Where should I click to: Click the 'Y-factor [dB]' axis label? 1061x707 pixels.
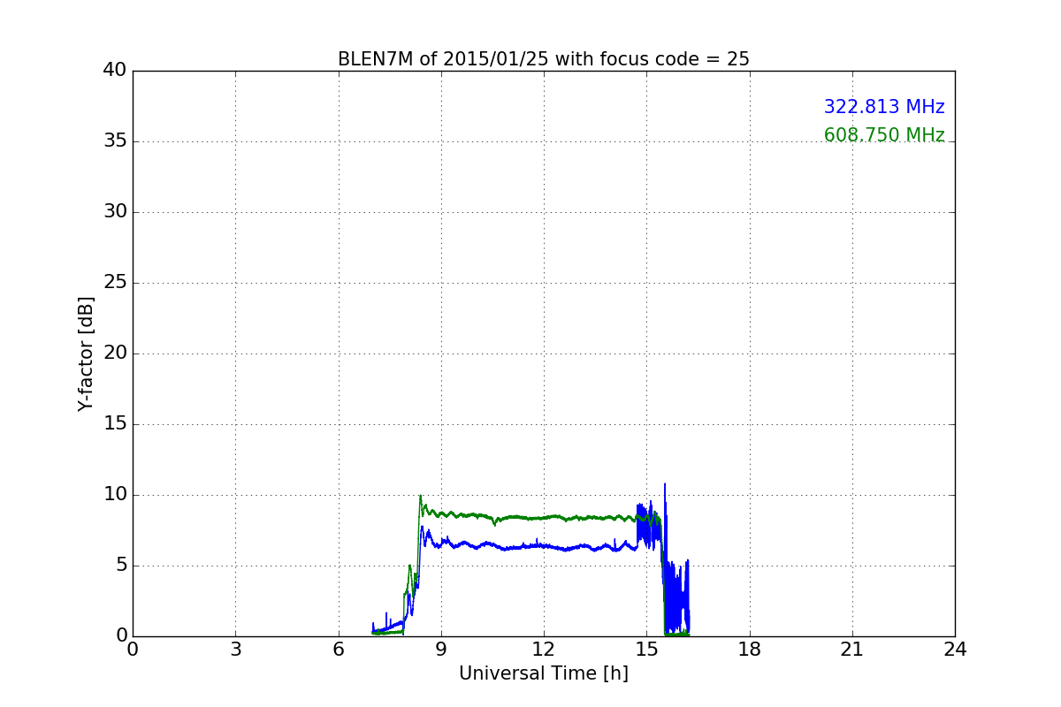pyautogui.click(x=85, y=353)
